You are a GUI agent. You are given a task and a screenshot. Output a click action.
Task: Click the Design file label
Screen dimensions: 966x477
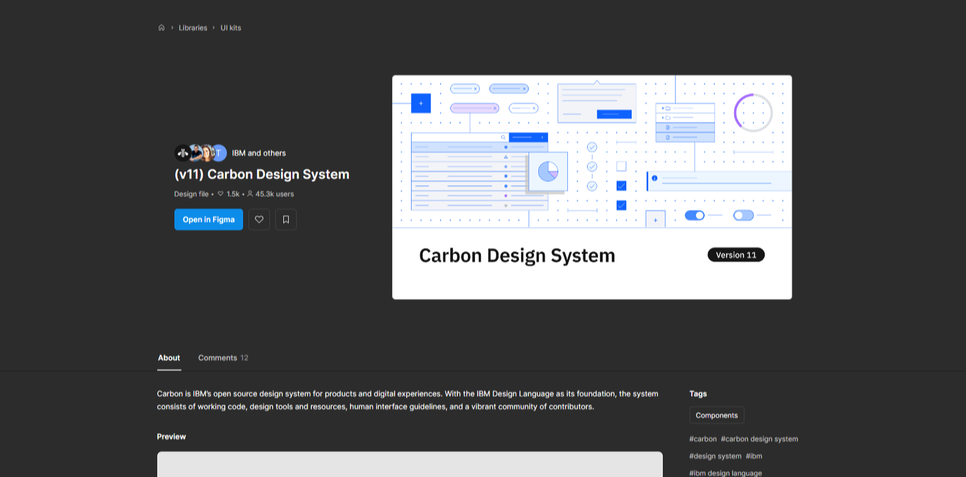click(x=191, y=194)
